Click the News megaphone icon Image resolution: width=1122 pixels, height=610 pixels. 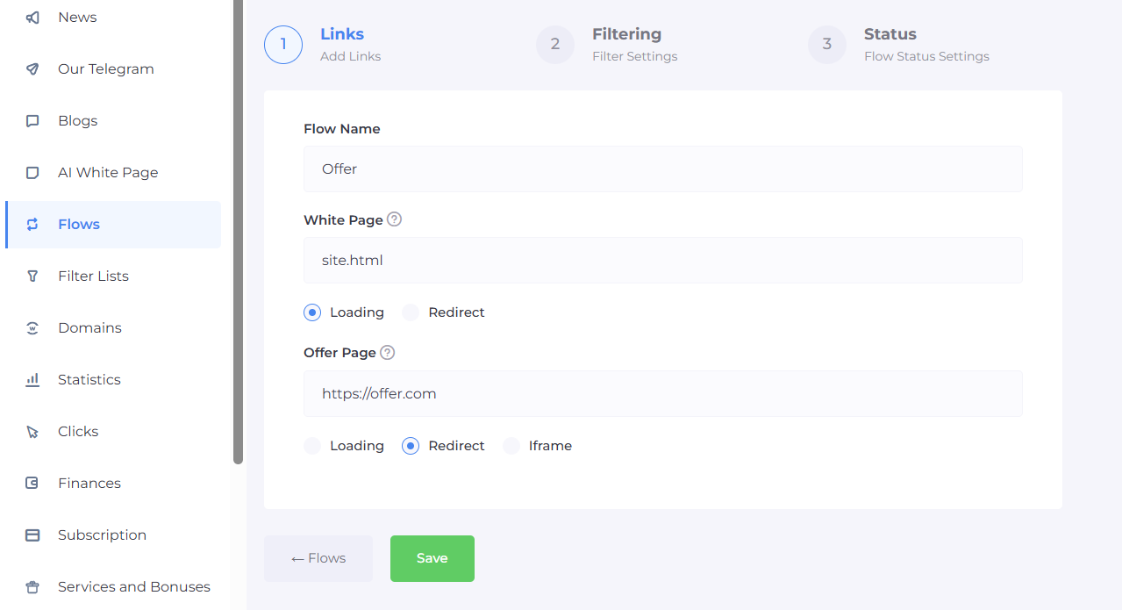pyautogui.click(x=32, y=18)
